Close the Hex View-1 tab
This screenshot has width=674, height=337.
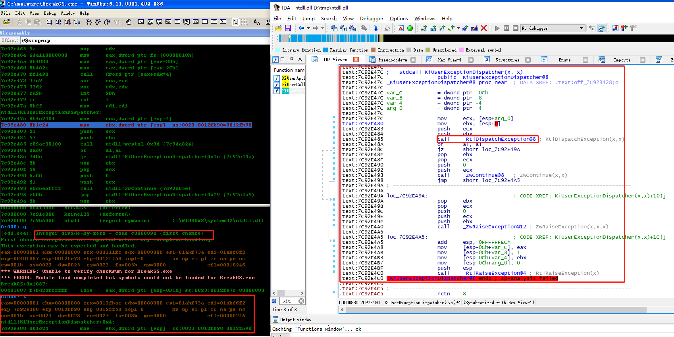point(471,60)
